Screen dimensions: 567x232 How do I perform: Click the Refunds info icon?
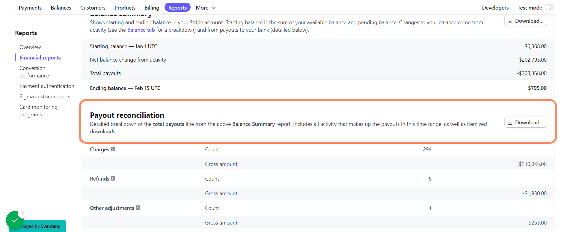pos(113,178)
